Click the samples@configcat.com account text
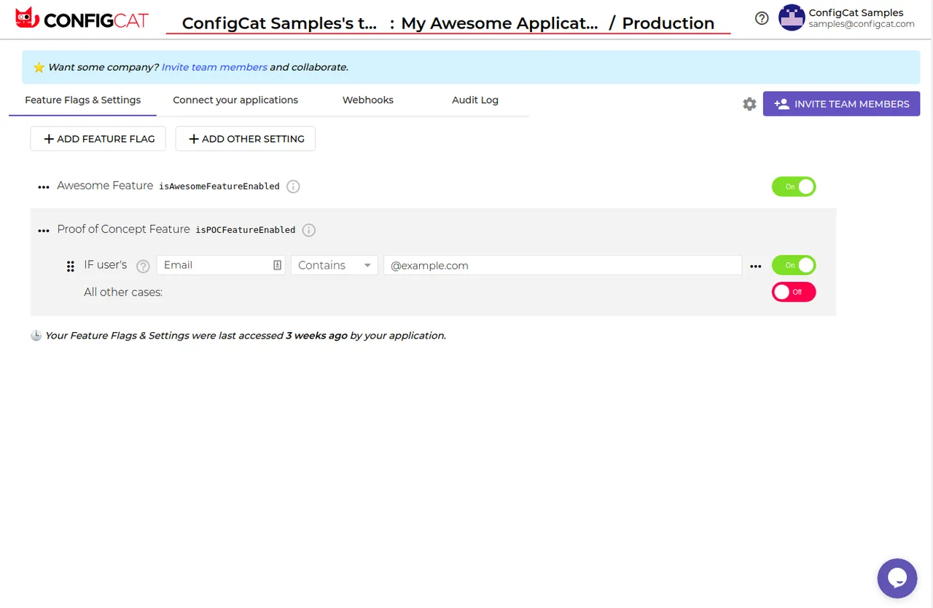 [x=862, y=24]
